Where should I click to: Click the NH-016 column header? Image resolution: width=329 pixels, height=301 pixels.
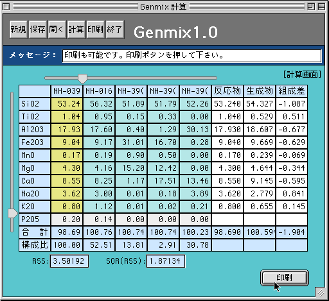coord(99,91)
